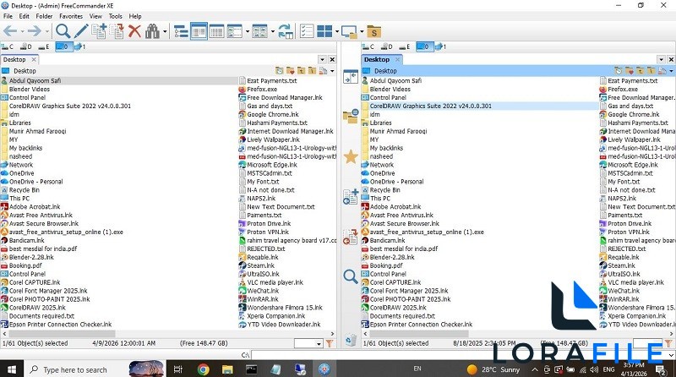Click the splitter bar star favorites icon
The image size is (676, 377).
351,156
